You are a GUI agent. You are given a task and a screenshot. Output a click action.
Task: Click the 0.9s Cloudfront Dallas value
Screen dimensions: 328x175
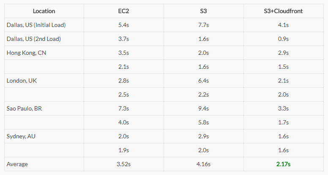tap(283, 39)
